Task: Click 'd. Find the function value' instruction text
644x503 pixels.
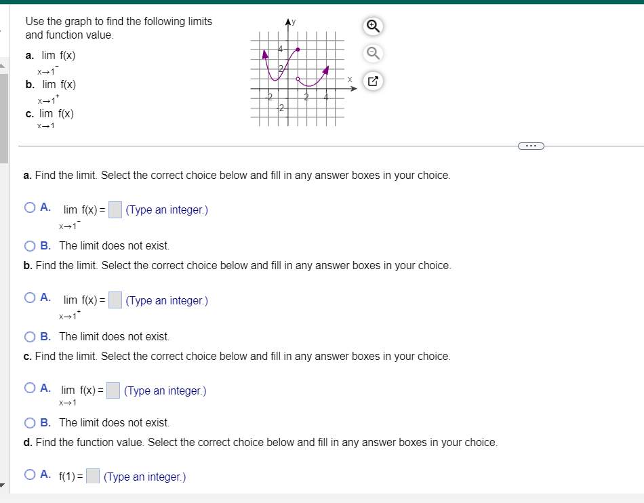Action: tap(260, 443)
